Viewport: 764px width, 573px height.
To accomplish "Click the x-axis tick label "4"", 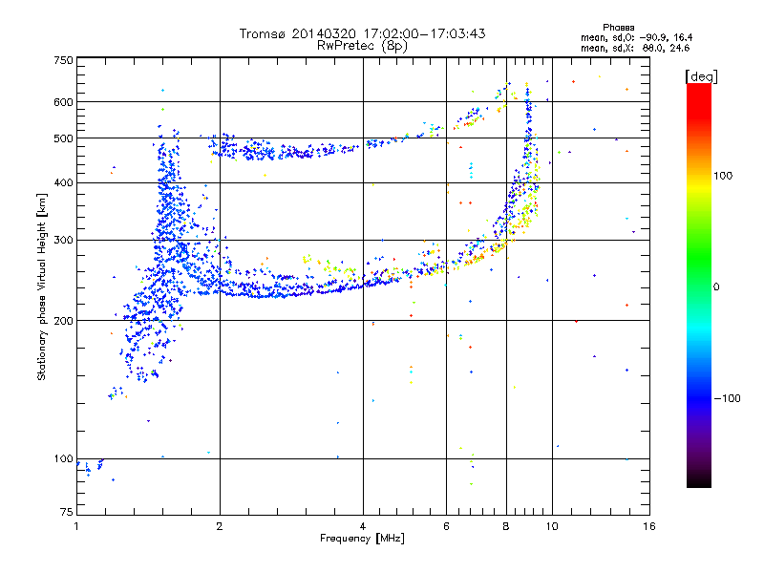I will pos(363,526).
